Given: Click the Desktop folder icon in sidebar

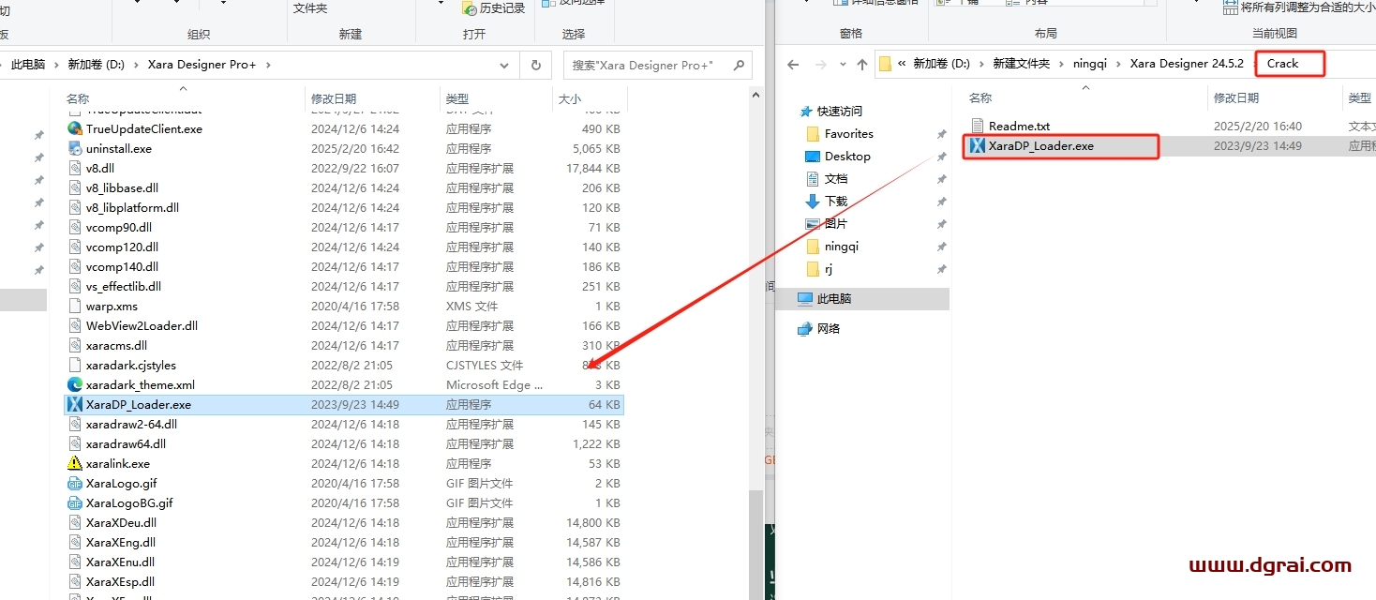Looking at the screenshot, I should (x=813, y=156).
